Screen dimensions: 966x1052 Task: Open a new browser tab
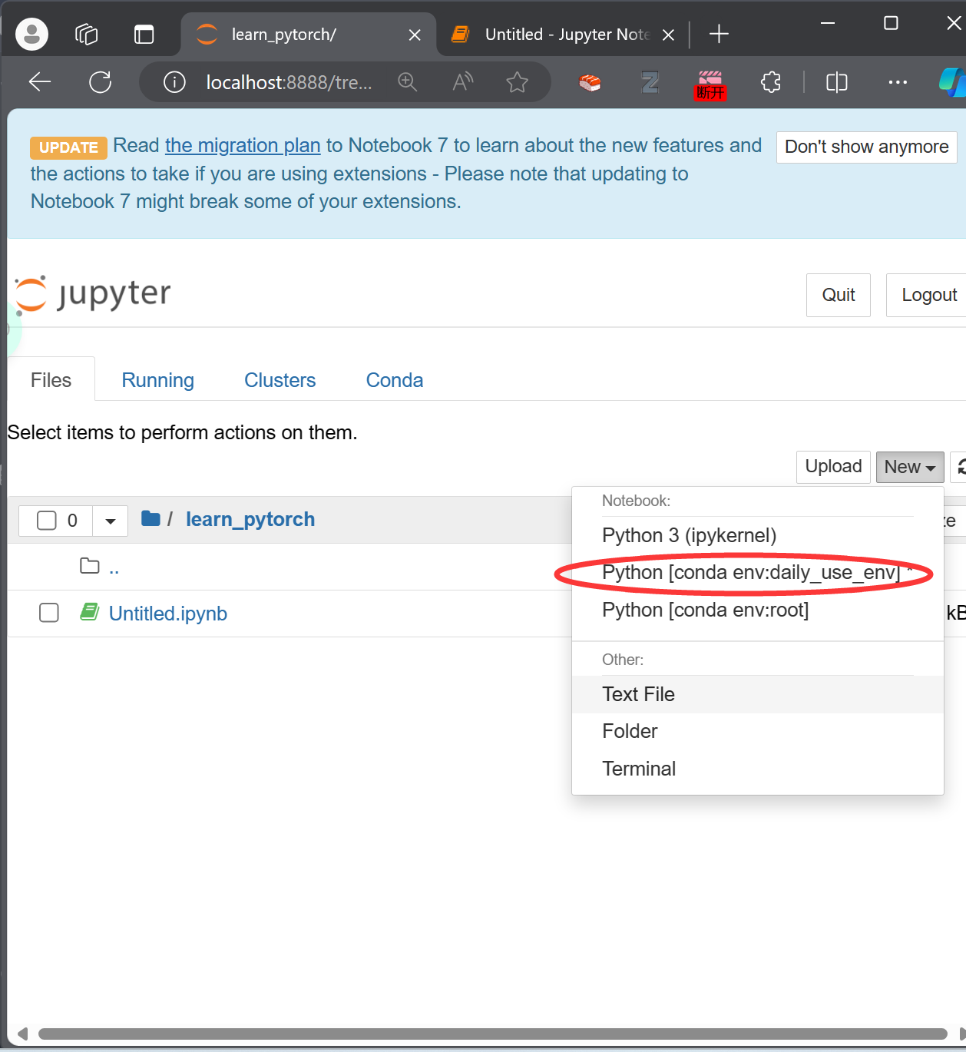tap(719, 35)
